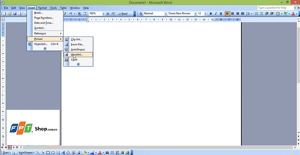The width and height of the screenshot is (300, 155).
Task: Click the Select Objects pointer icon
Action: tap(14, 153)
